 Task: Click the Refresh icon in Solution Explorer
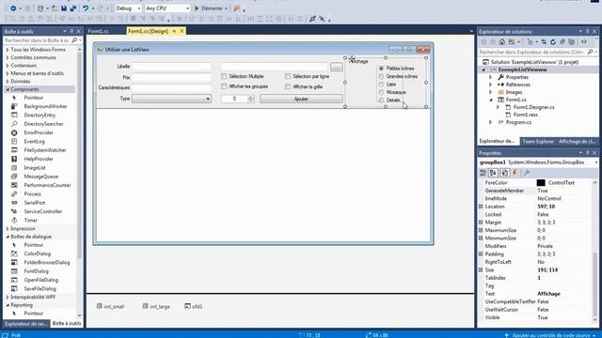tap(553, 41)
